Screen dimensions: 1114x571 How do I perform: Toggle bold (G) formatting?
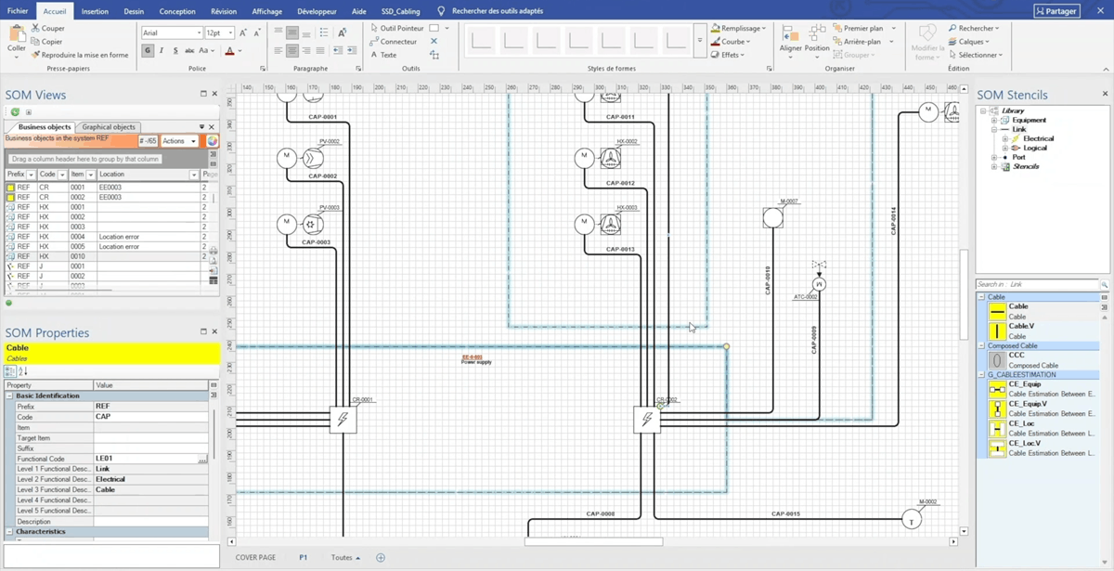pyautogui.click(x=148, y=51)
